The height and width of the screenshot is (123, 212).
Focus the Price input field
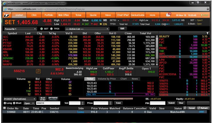pyautogui.click(x=101, y=103)
